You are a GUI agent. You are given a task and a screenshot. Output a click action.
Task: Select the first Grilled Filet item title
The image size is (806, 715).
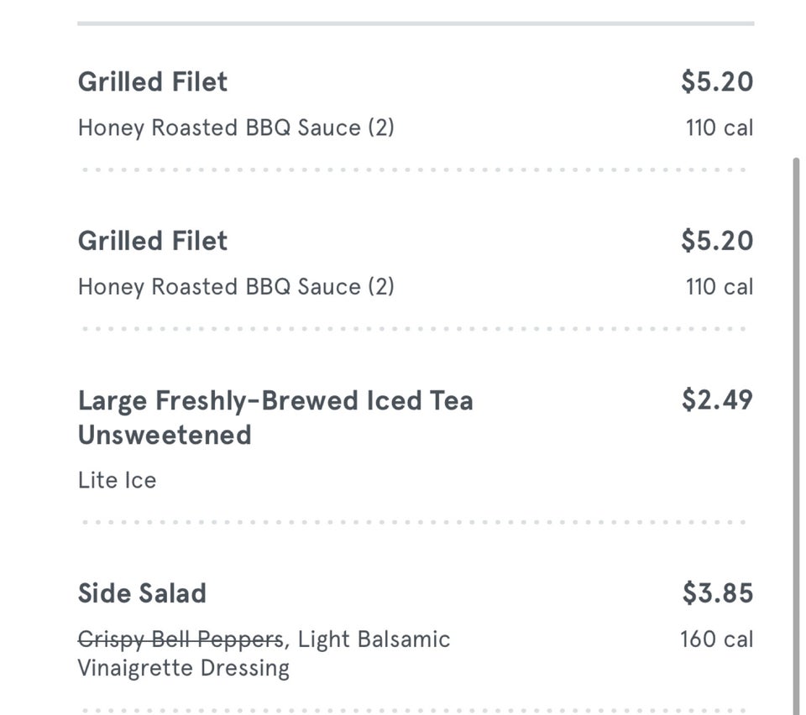click(x=152, y=82)
